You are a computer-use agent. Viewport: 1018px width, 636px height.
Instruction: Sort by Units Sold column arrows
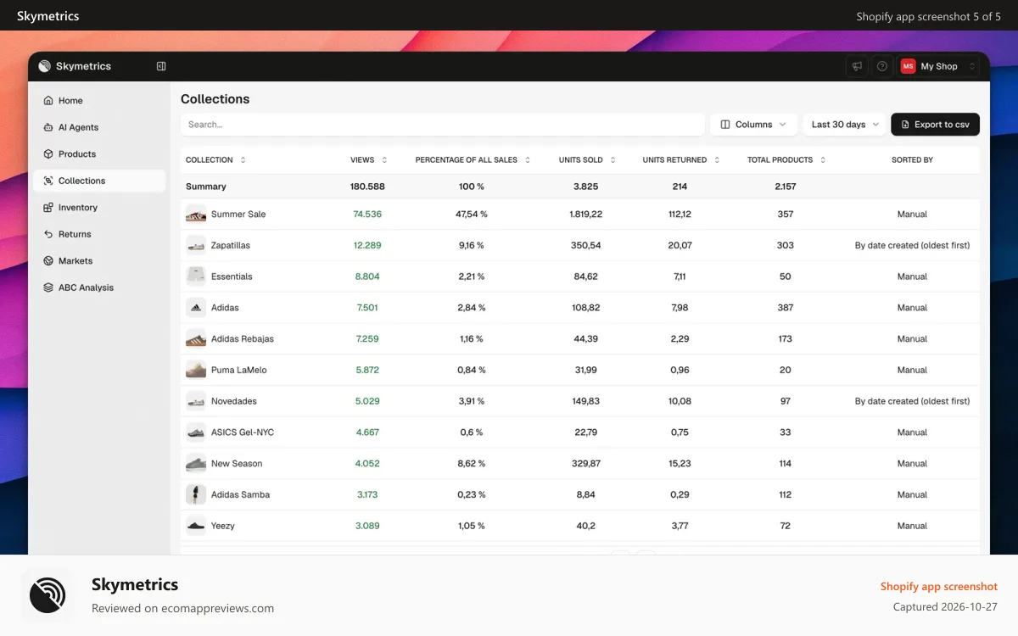(612, 159)
